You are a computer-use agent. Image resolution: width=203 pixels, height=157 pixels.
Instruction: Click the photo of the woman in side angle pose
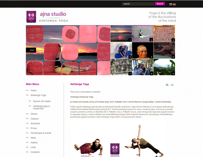(x=144, y=141)
